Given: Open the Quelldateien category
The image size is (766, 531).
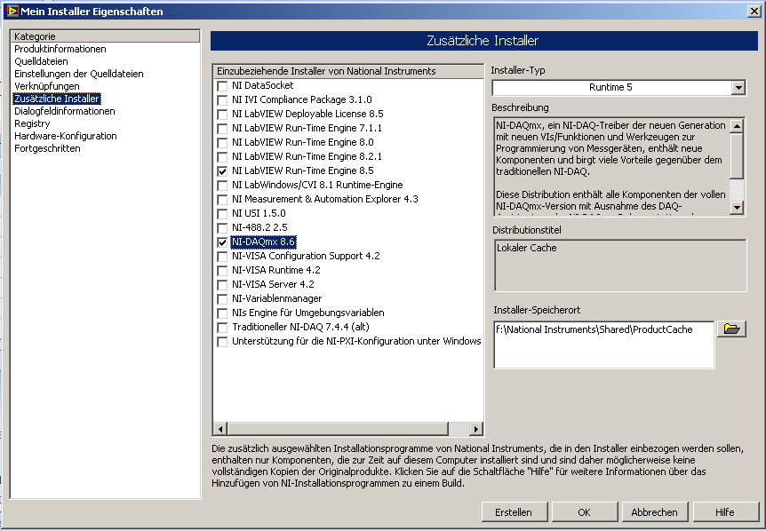Looking at the screenshot, I should (x=41, y=61).
